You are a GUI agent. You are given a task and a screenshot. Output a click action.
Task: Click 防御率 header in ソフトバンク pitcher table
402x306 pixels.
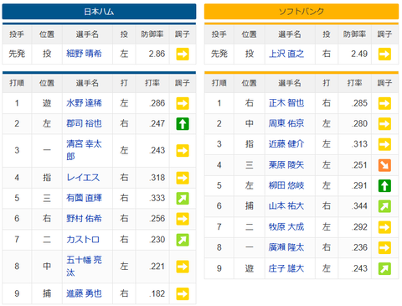(354, 34)
